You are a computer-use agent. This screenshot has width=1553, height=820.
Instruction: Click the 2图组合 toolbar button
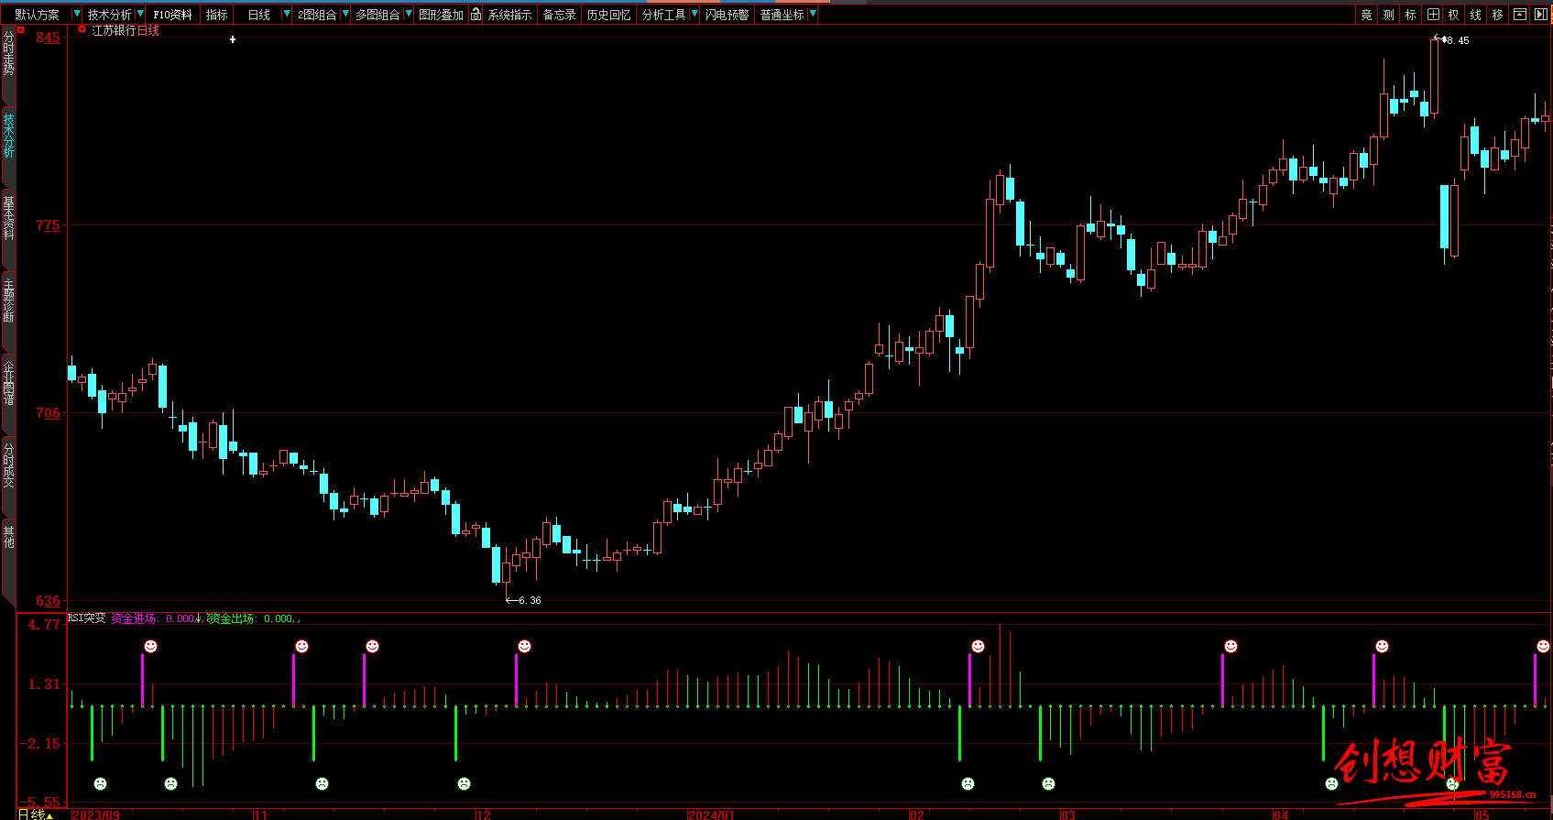pyautogui.click(x=317, y=15)
